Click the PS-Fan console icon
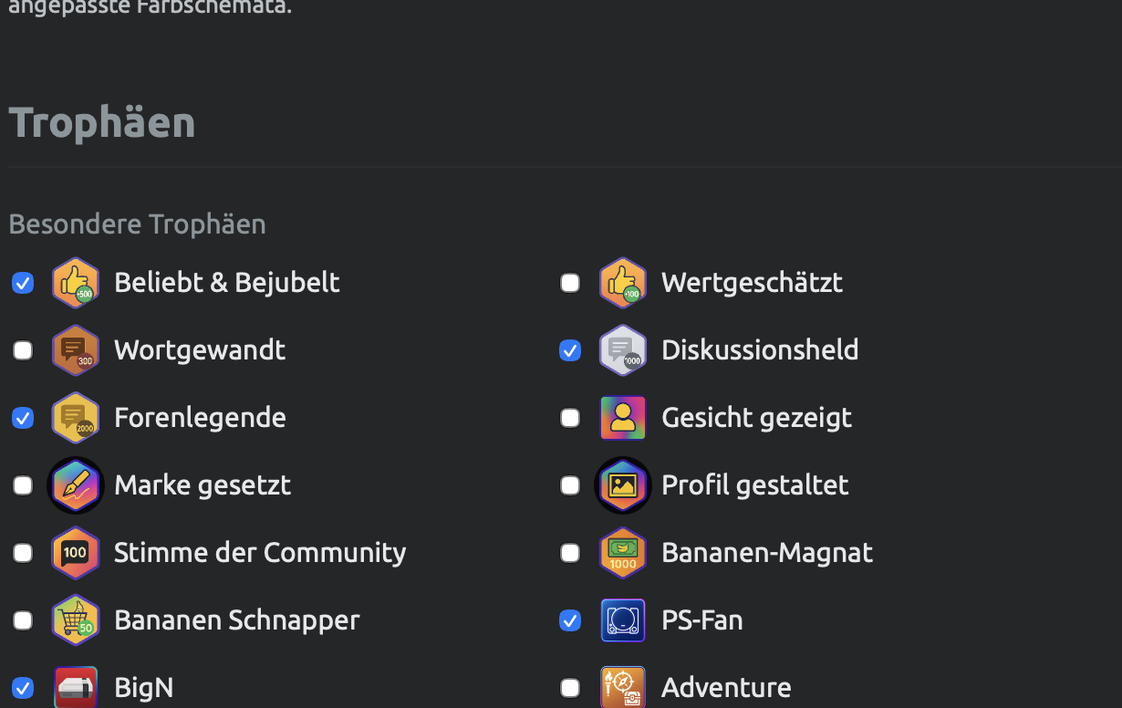This screenshot has width=1122, height=708. click(623, 620)
